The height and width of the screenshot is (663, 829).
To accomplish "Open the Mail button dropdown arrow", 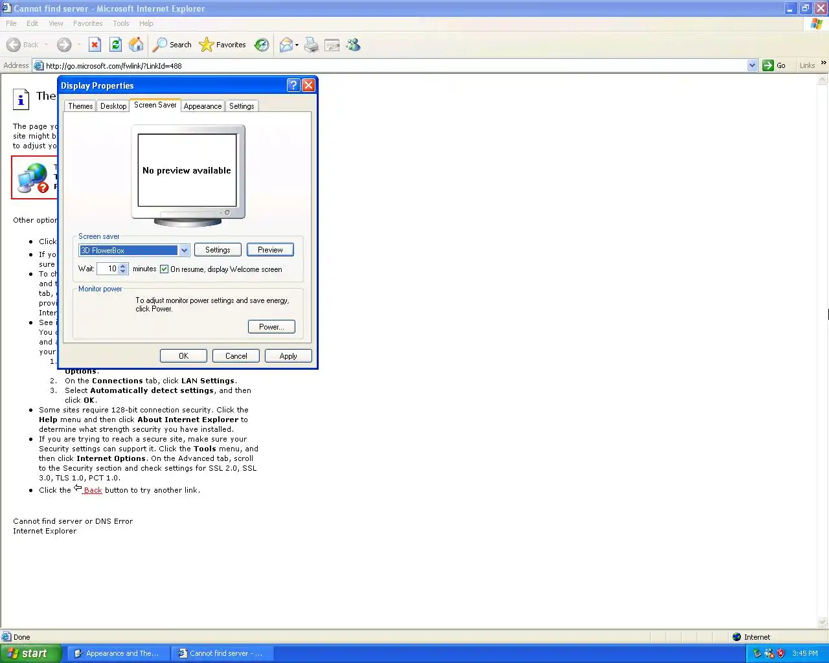I will coord(297,45).
